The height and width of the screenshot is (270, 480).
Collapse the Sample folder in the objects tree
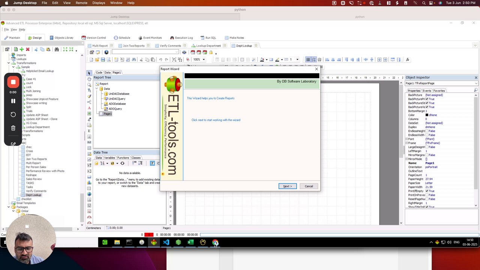(x=13, y=67)
